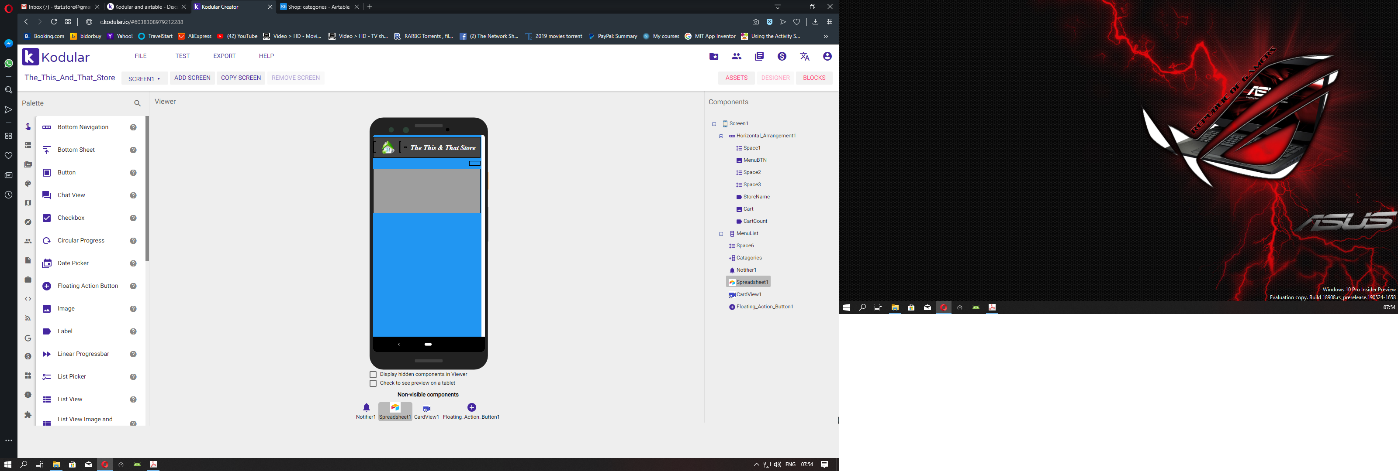
Task: Open the starred projects folder icon
Action: 714,56
